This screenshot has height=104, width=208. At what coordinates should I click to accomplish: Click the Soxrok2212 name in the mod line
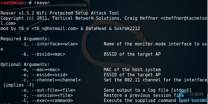(127, 28)
